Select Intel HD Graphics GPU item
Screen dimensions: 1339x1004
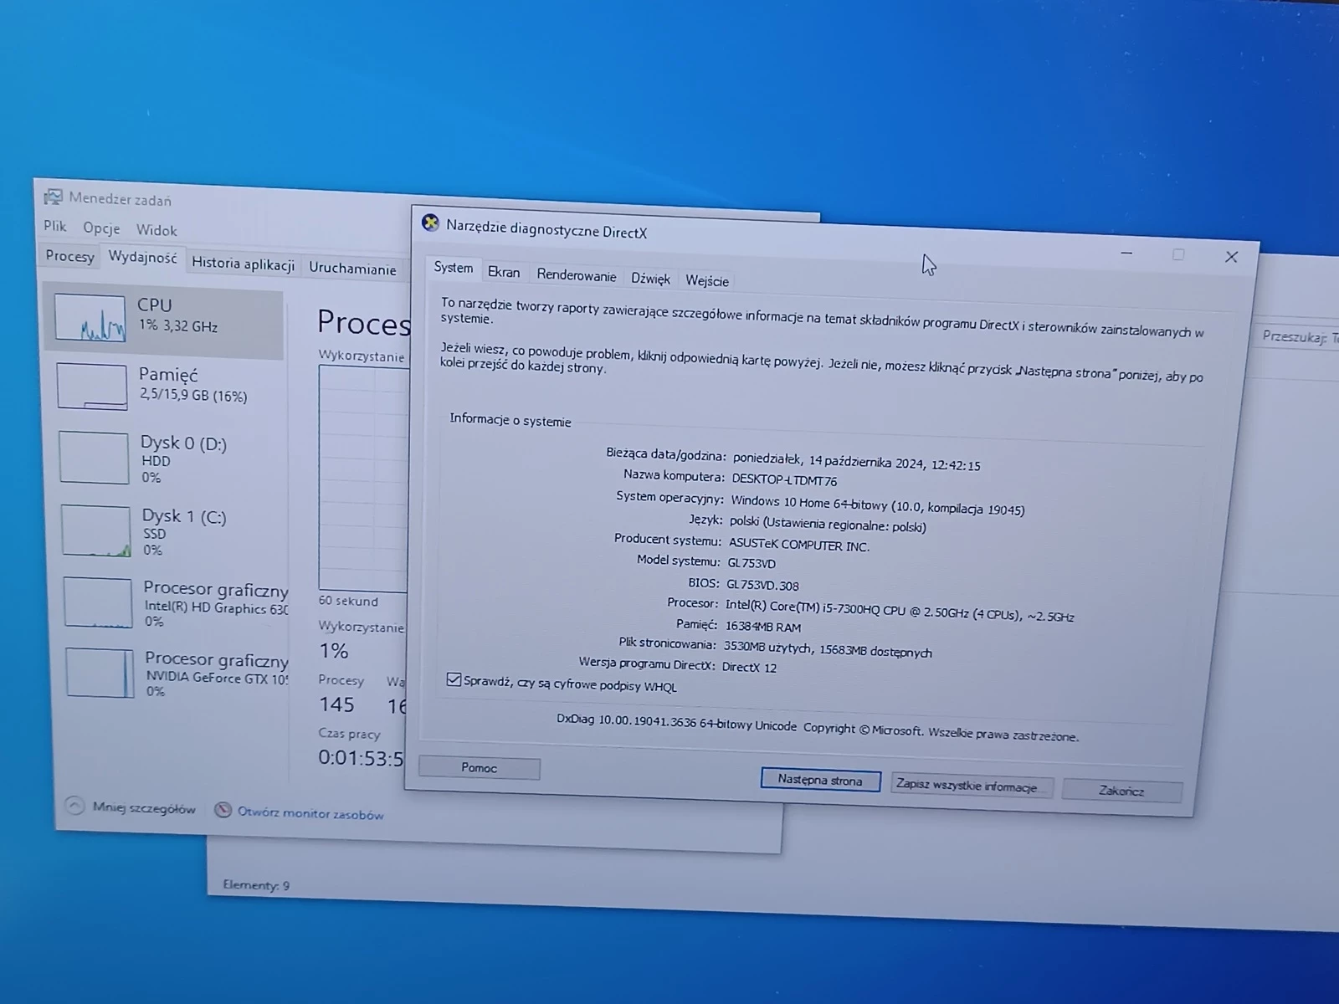[x=175, y=602]
